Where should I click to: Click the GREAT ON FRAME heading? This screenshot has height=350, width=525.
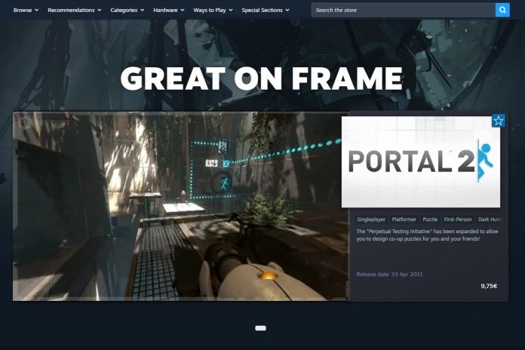[x=261, y=78]
